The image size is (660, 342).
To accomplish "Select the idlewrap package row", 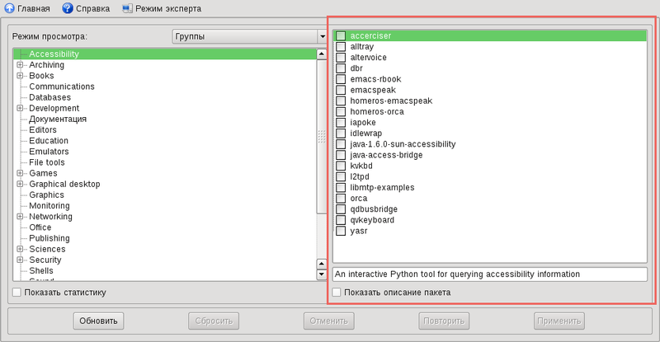I will point(490,134).
